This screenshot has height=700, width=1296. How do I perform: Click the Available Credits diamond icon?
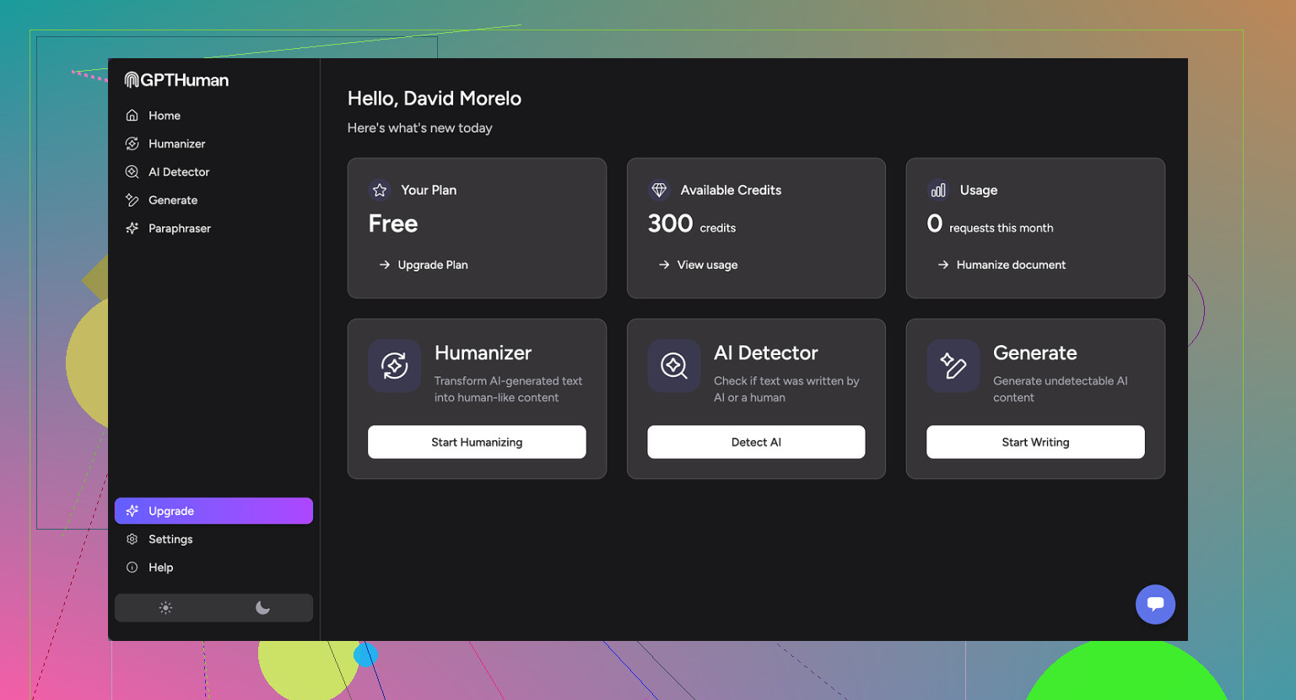click(x=659, y=191)
